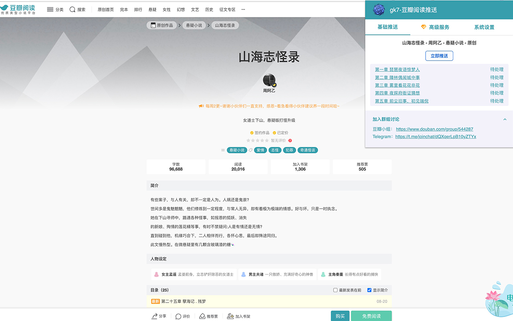The width and height of the screenshot is (513, 321).
Task: Open the Telegram join link
Action: point(435,136)
